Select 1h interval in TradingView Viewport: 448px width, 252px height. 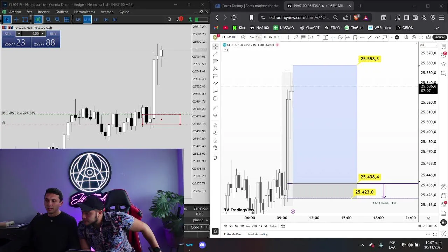(265, 37)
